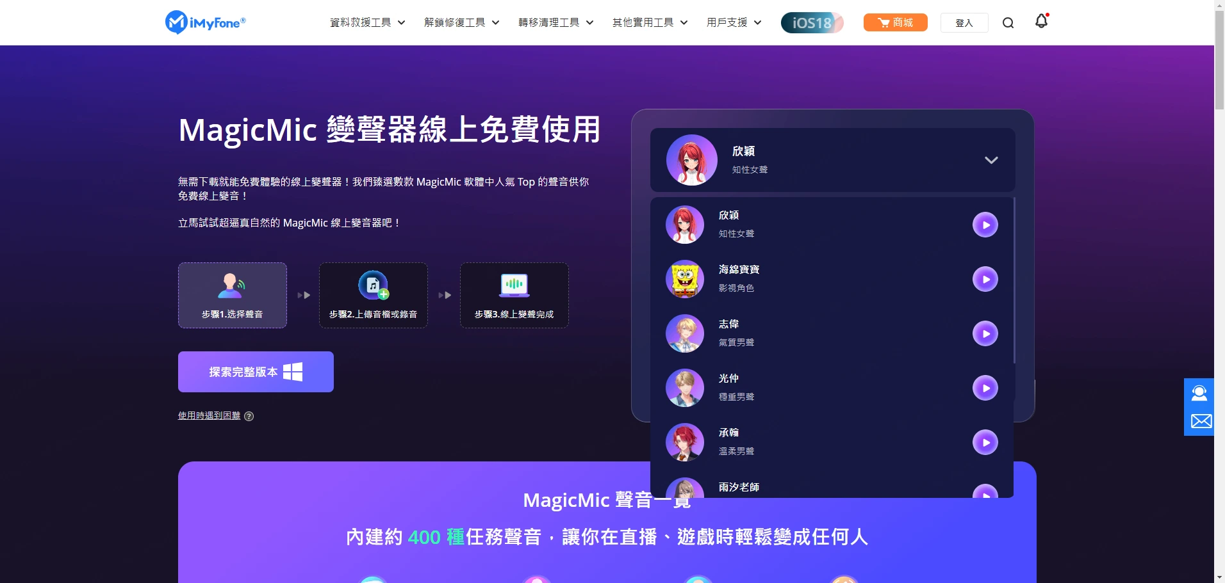Select the 志偉 avatar

point(685,333)
